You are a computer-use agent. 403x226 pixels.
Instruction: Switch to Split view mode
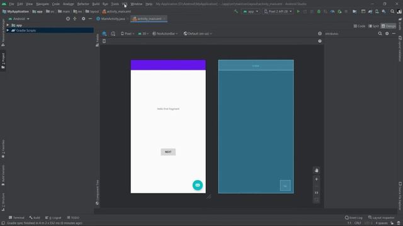[x=373, y=26]
